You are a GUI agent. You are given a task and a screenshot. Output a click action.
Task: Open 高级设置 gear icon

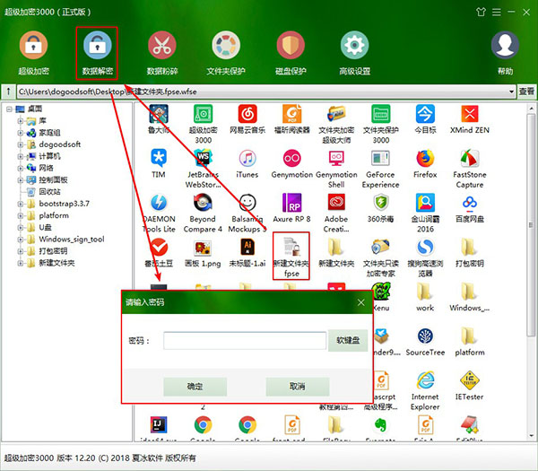(355, 46)
